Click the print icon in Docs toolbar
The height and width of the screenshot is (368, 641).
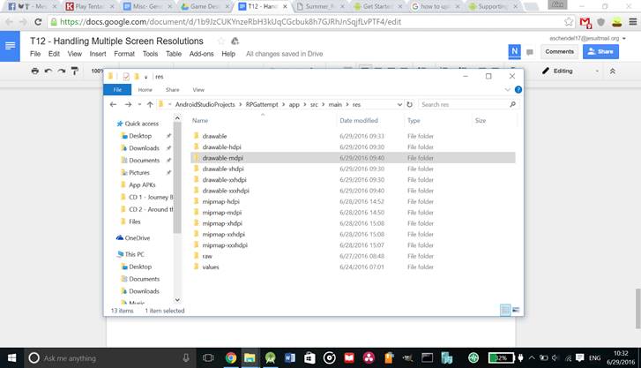pyautogui.click(x=35, y=71)
